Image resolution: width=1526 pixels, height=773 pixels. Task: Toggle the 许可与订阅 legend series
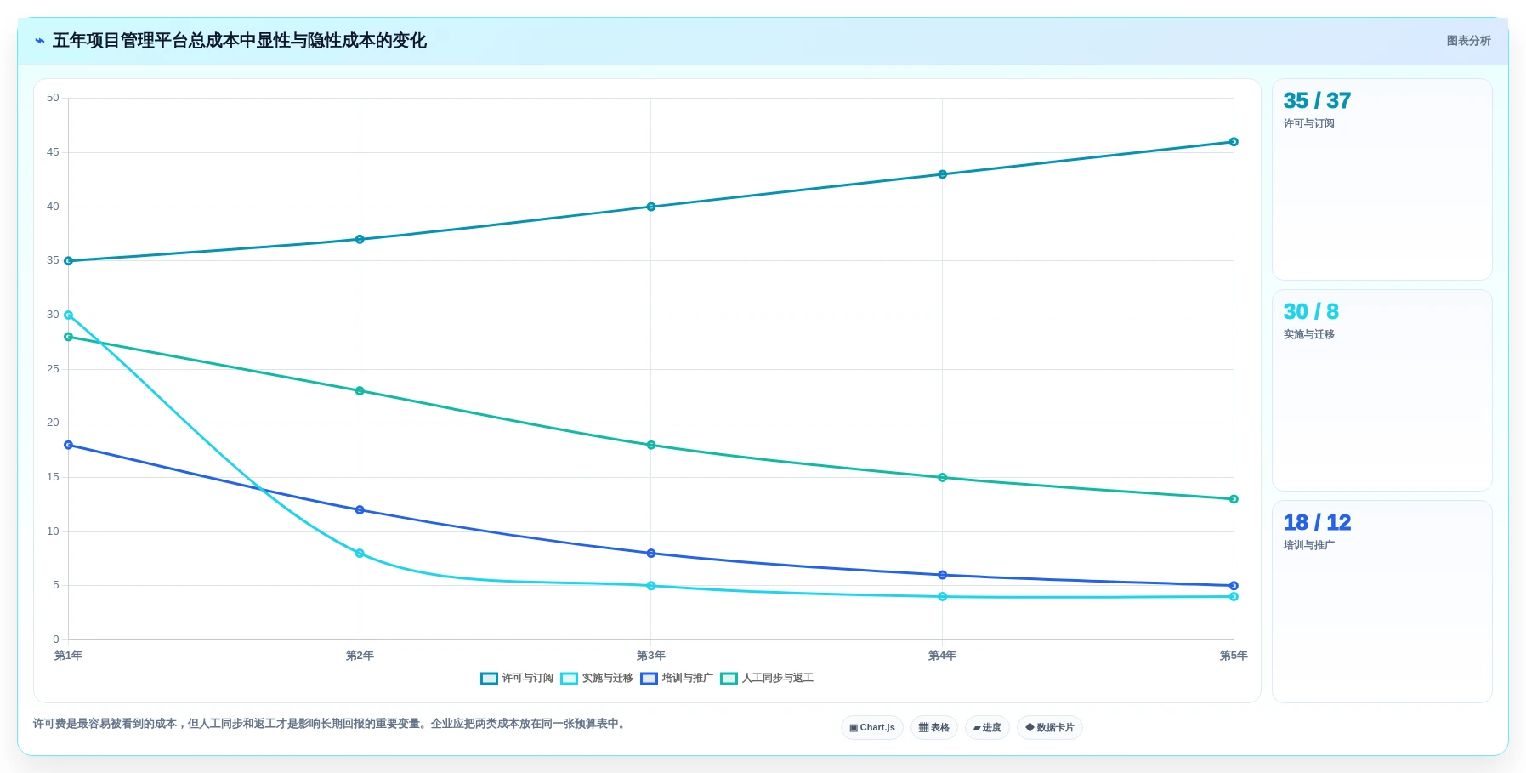[x=517, y=679]
